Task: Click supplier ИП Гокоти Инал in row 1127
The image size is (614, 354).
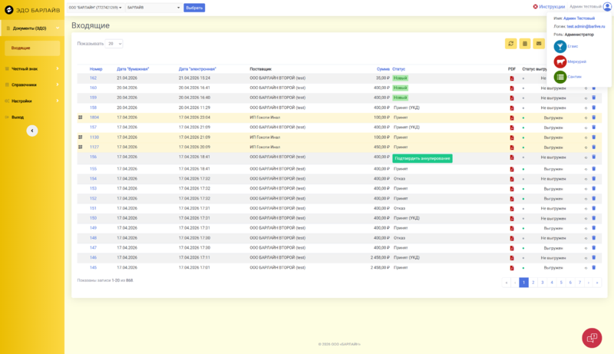Action: point(265,147)
